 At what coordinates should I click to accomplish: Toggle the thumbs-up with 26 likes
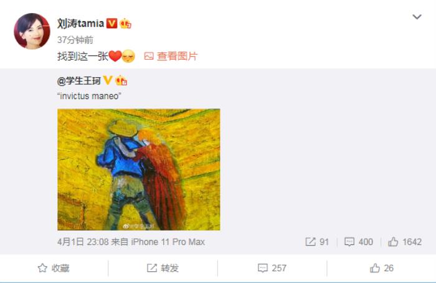381,268
